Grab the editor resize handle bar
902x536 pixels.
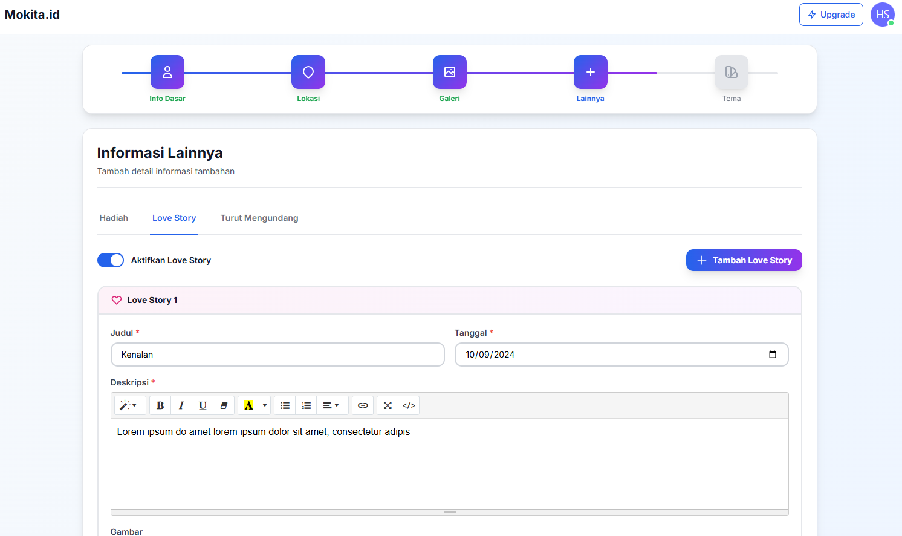[450, 512]
